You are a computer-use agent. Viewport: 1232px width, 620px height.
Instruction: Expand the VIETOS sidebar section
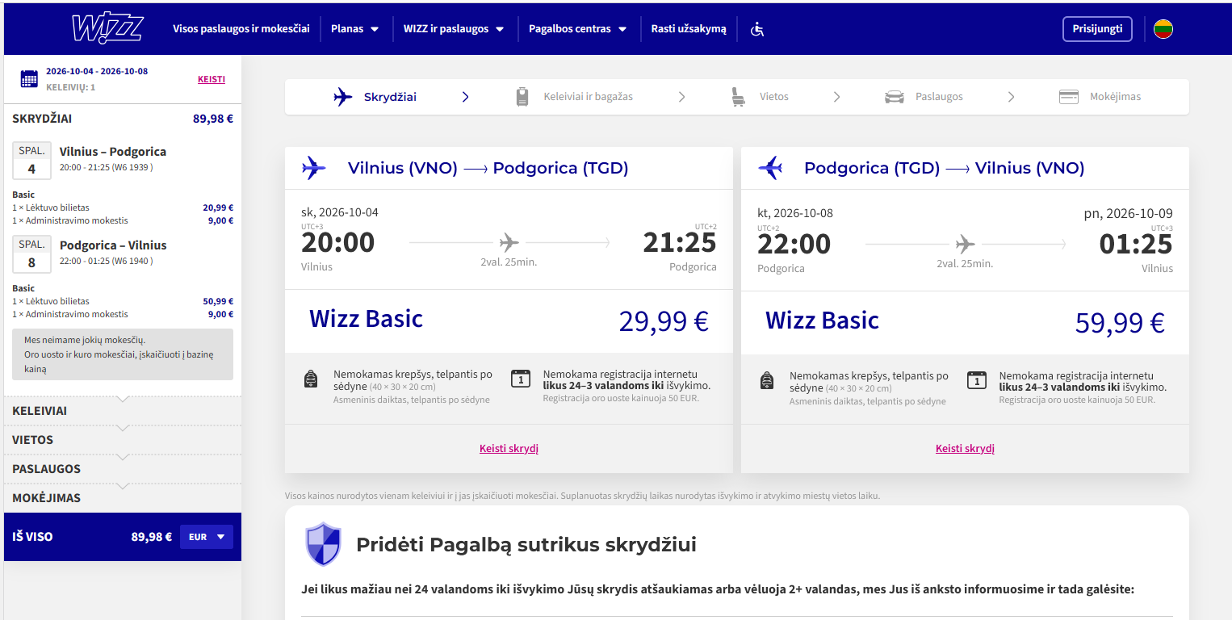[123, 440]
